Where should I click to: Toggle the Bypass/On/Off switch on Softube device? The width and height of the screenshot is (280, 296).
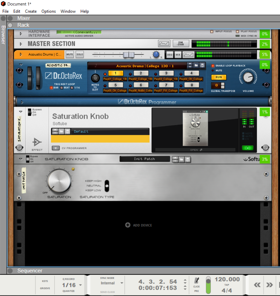pos(29,112)
